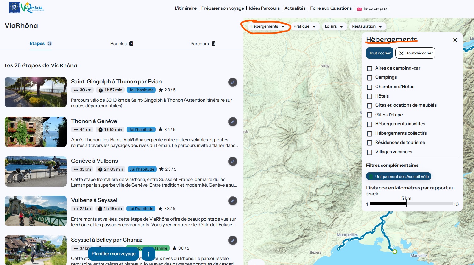Check the Résidences de tourisme checkbox
This screenshot has width=474, height=265.
click(x=370, y=143)
